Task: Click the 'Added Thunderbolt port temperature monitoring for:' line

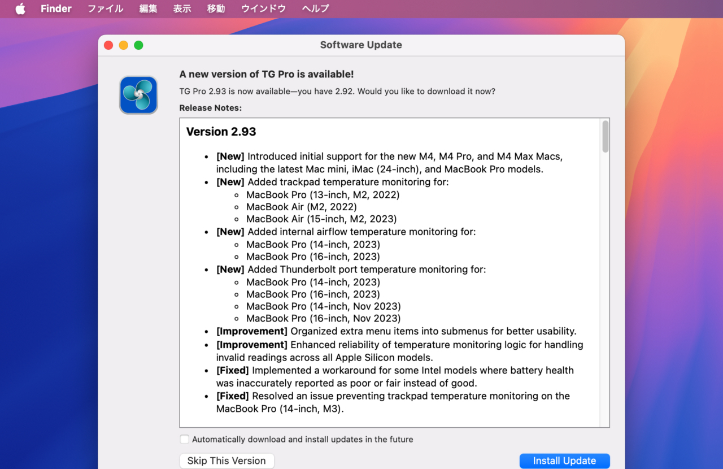Action: [x=351, y=270]
